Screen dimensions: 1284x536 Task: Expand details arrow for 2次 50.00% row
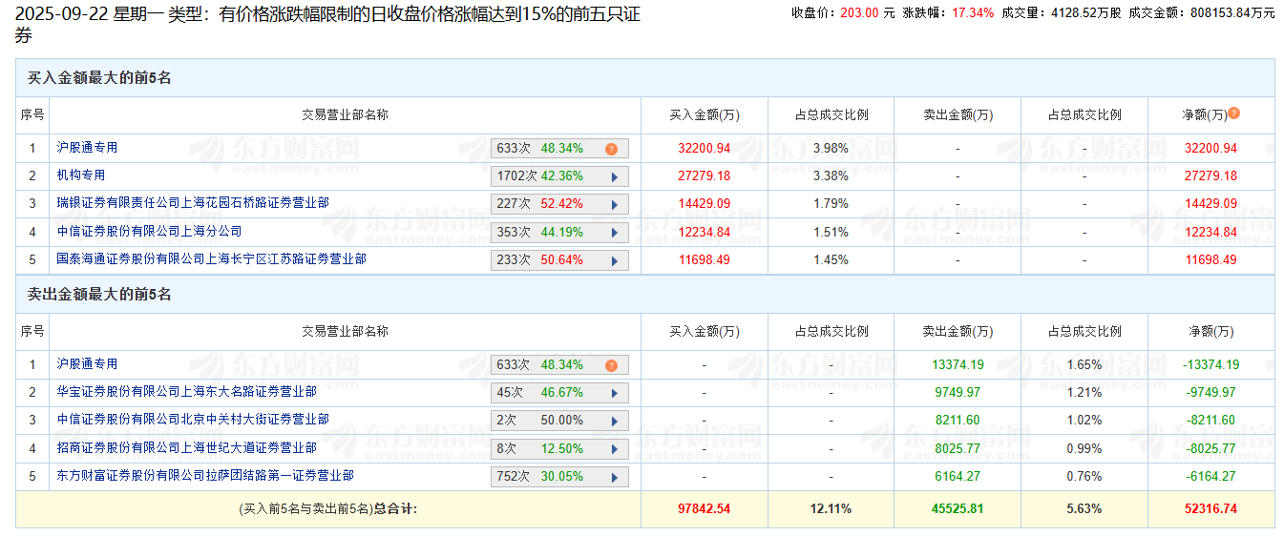(x=614, y=421)
